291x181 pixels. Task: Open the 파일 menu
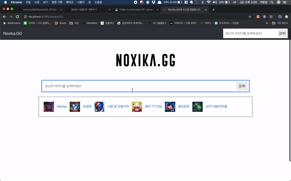28,2
